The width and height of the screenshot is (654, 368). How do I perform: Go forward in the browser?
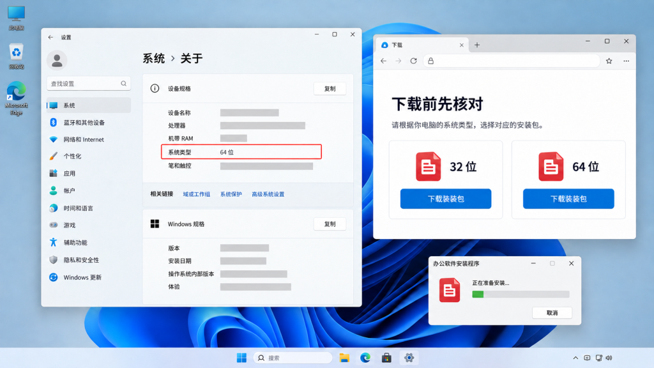pos(399,61)
